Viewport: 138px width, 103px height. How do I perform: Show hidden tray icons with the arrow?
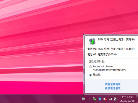(89, 99)
